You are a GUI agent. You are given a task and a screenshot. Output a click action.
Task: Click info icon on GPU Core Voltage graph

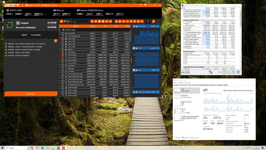pyautogui.click(x=158, y=92)
